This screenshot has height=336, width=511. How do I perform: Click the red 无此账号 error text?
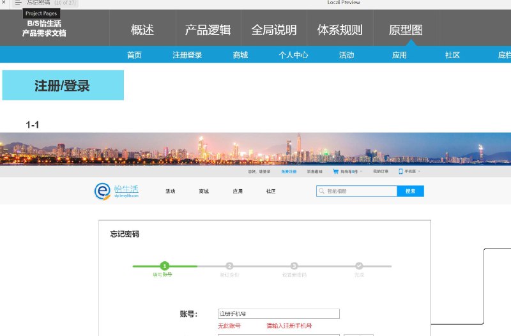tap(229, 326)
